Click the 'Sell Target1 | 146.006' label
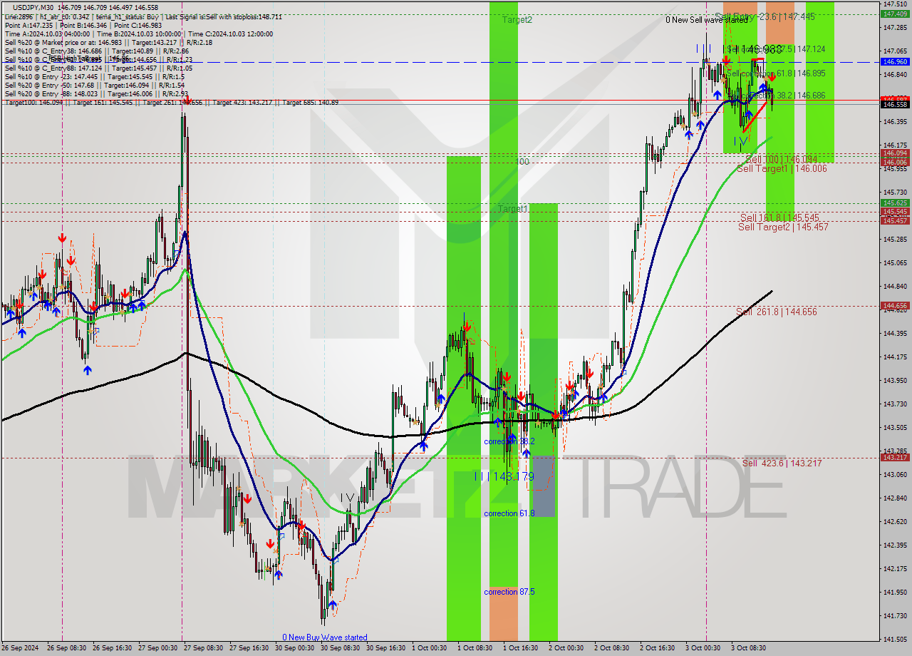Screen dimensions: 912x656 (782, 169)
